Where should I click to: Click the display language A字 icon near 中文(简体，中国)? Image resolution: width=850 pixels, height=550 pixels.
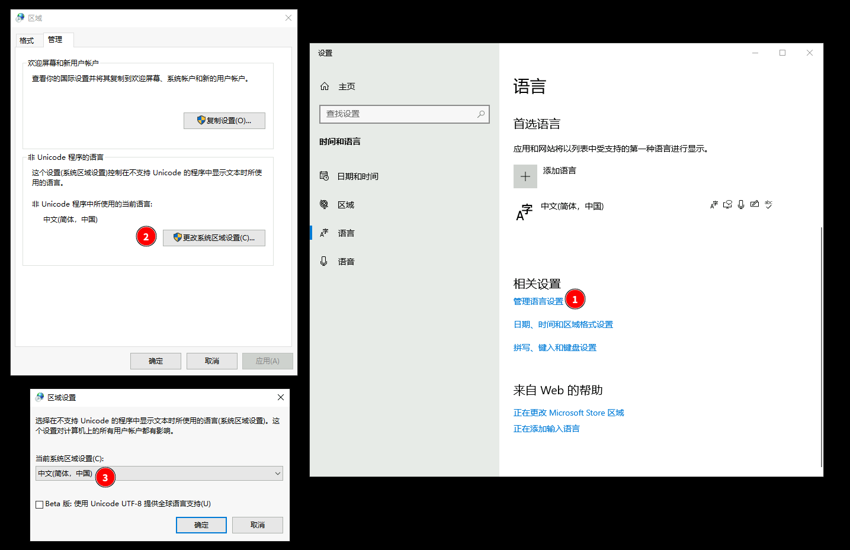714,204
